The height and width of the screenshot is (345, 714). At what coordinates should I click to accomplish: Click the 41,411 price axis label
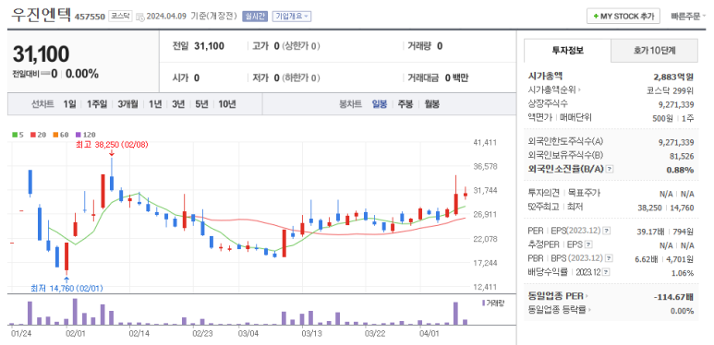coord(485,142)
